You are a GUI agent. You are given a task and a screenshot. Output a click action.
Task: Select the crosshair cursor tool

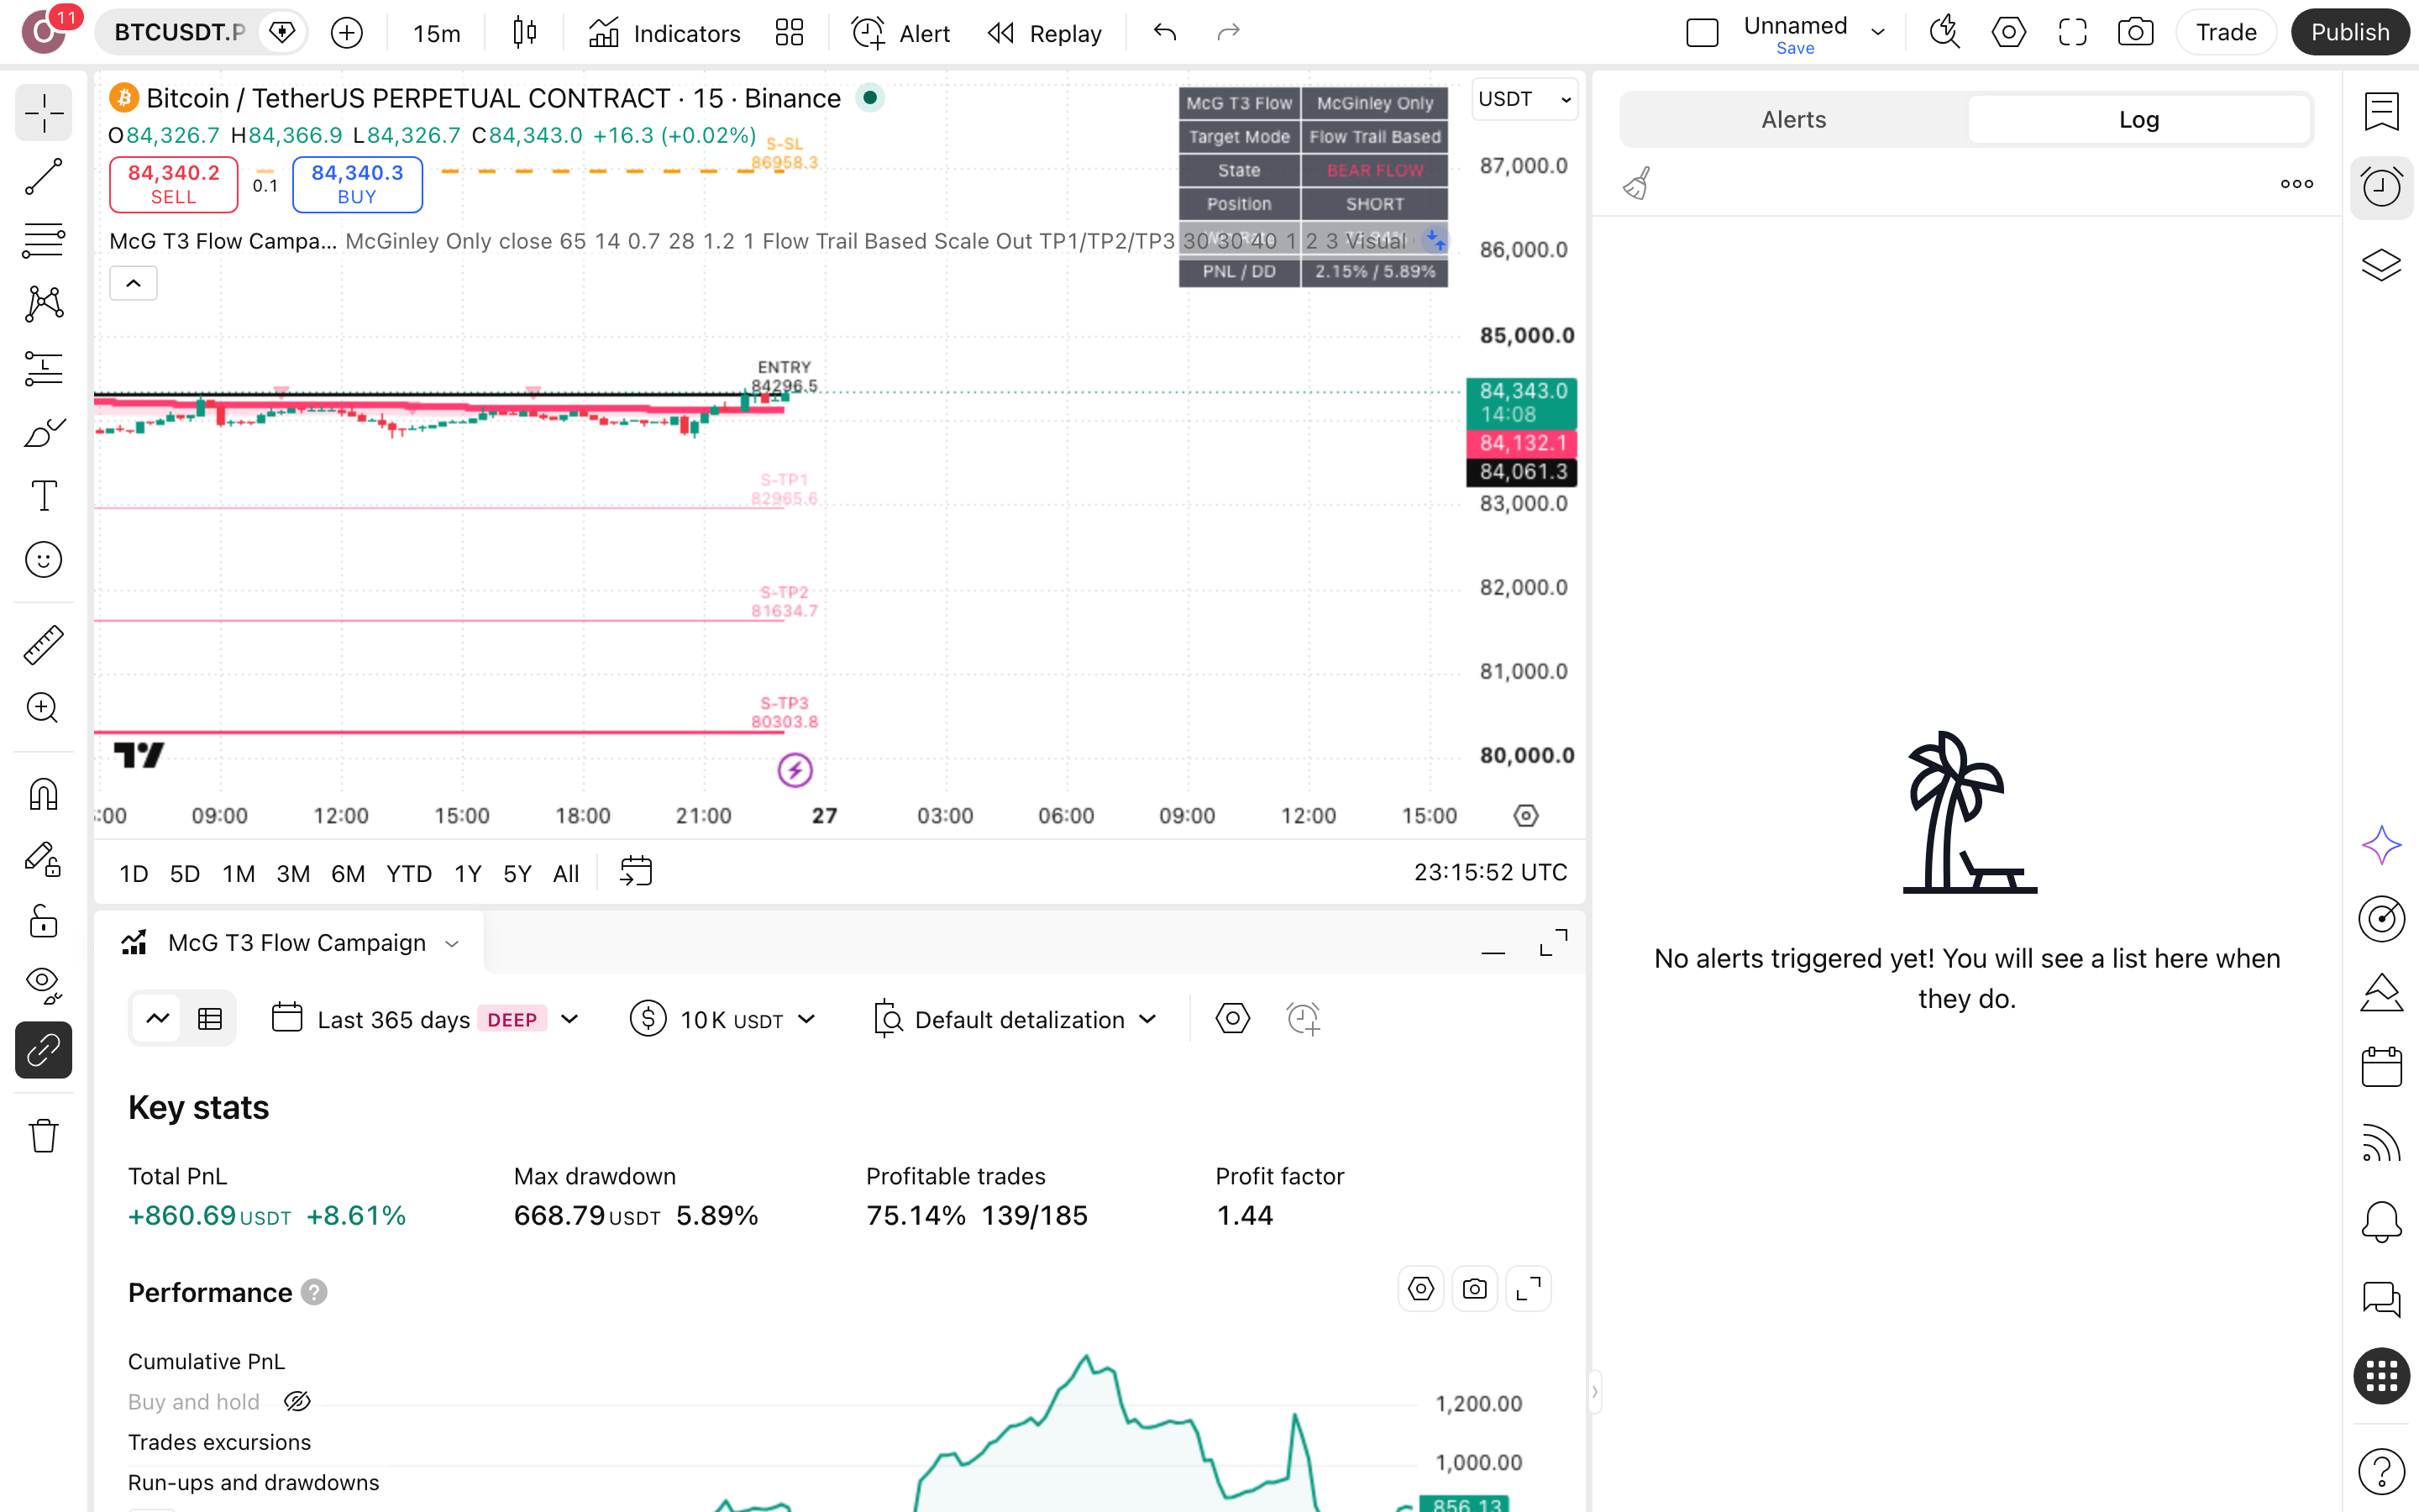[x=44, y=113]
